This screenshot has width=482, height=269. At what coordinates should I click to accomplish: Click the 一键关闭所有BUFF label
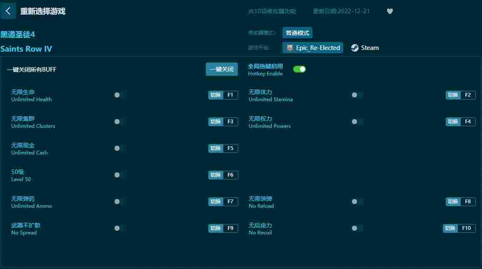(32, 70)
